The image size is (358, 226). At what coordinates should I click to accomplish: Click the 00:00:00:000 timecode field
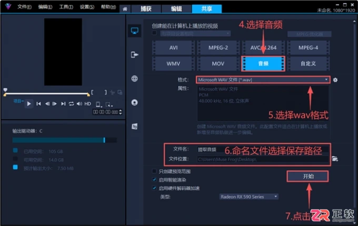105,112
